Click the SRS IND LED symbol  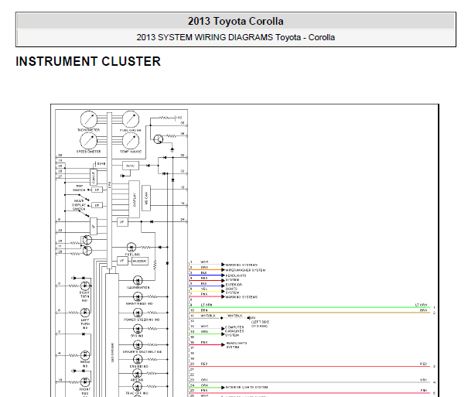(x=138, y=329)
